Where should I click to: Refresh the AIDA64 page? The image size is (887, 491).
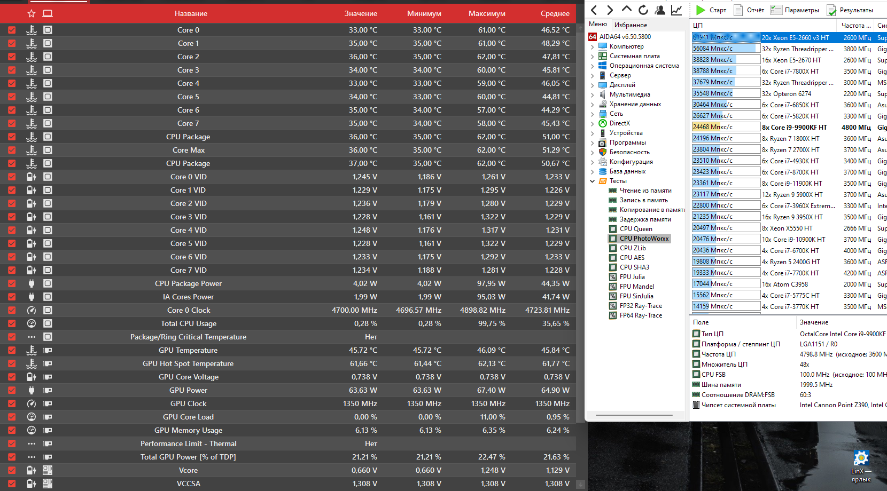point(643,10)
